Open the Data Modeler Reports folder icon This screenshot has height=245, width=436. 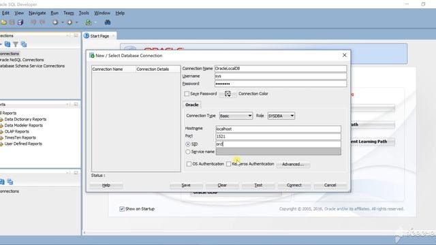coord(1,125)
